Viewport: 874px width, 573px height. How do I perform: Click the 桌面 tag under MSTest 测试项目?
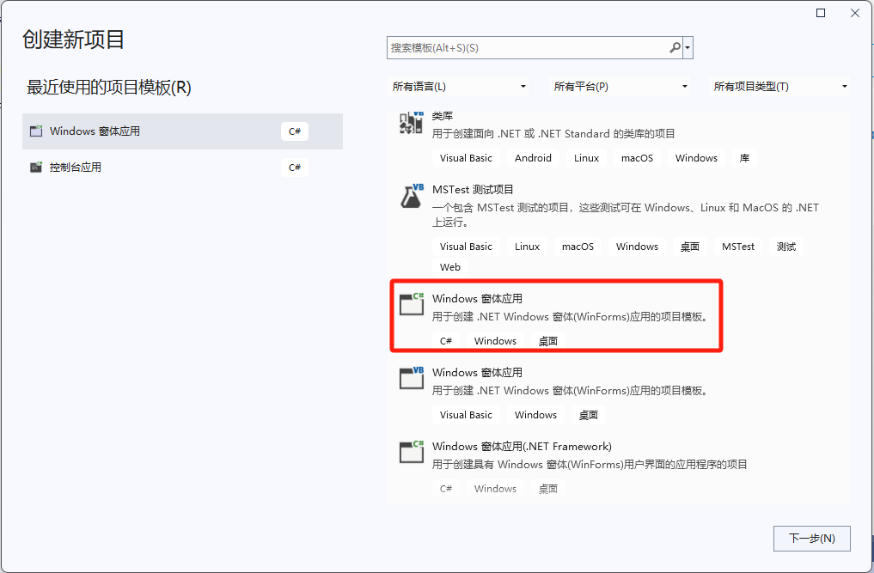coord(689,247)
